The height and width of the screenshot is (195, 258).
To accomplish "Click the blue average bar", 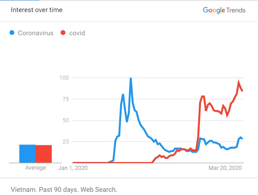I will pos(27,154).
